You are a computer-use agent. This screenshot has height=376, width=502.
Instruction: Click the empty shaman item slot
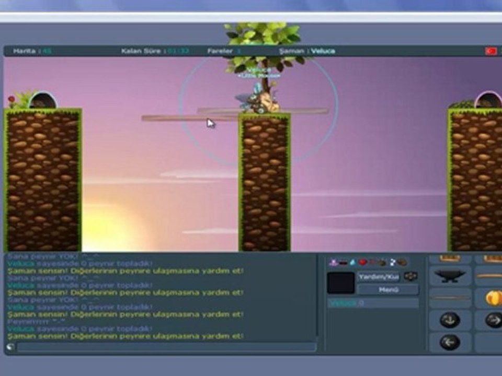click(489, 343)
